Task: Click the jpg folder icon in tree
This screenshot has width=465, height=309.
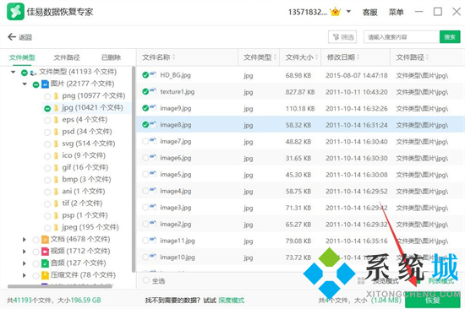Action: point(56,108)
